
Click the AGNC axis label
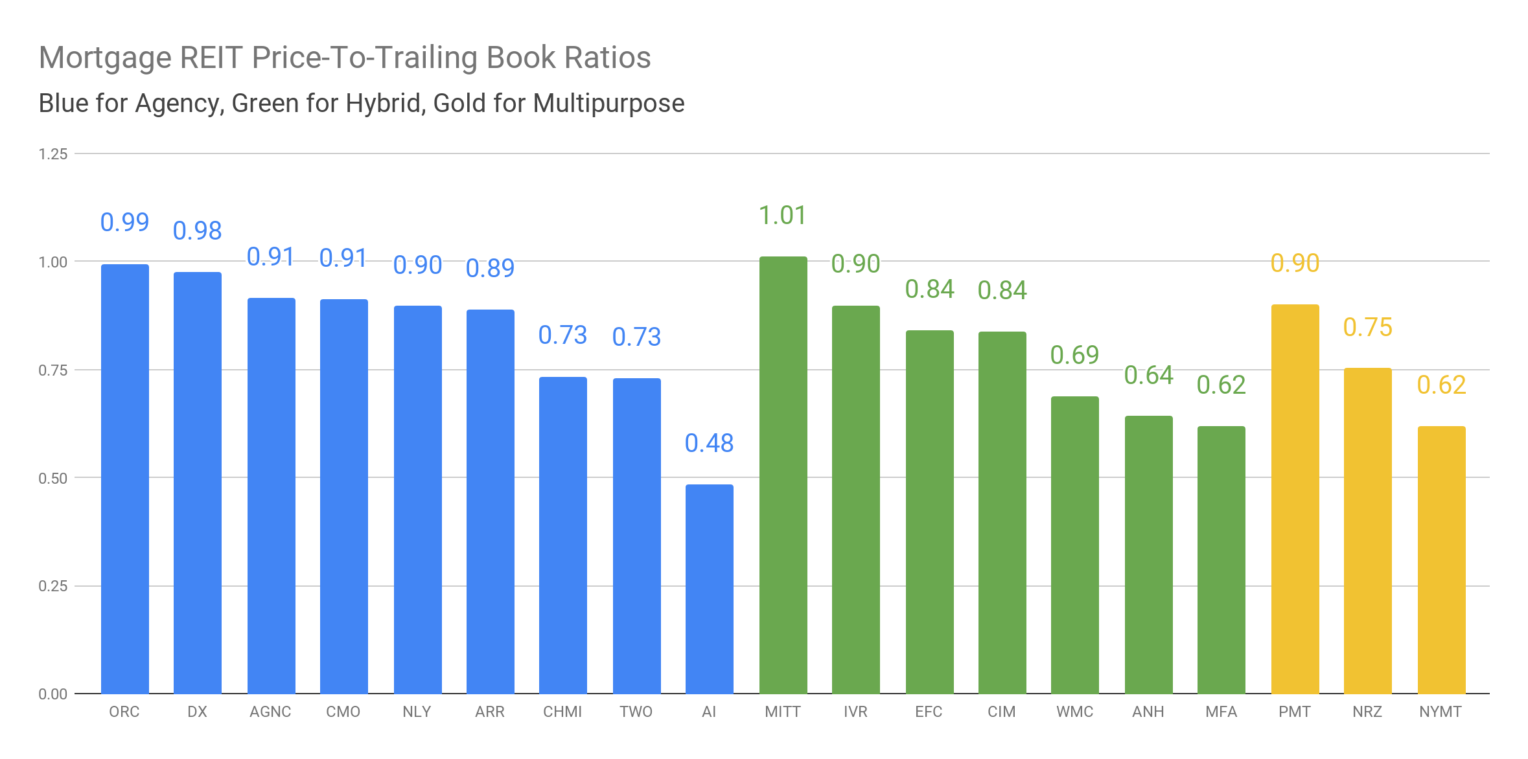[x=270, y=712]
